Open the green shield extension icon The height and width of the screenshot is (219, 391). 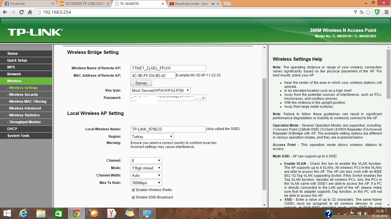[377, 12]
